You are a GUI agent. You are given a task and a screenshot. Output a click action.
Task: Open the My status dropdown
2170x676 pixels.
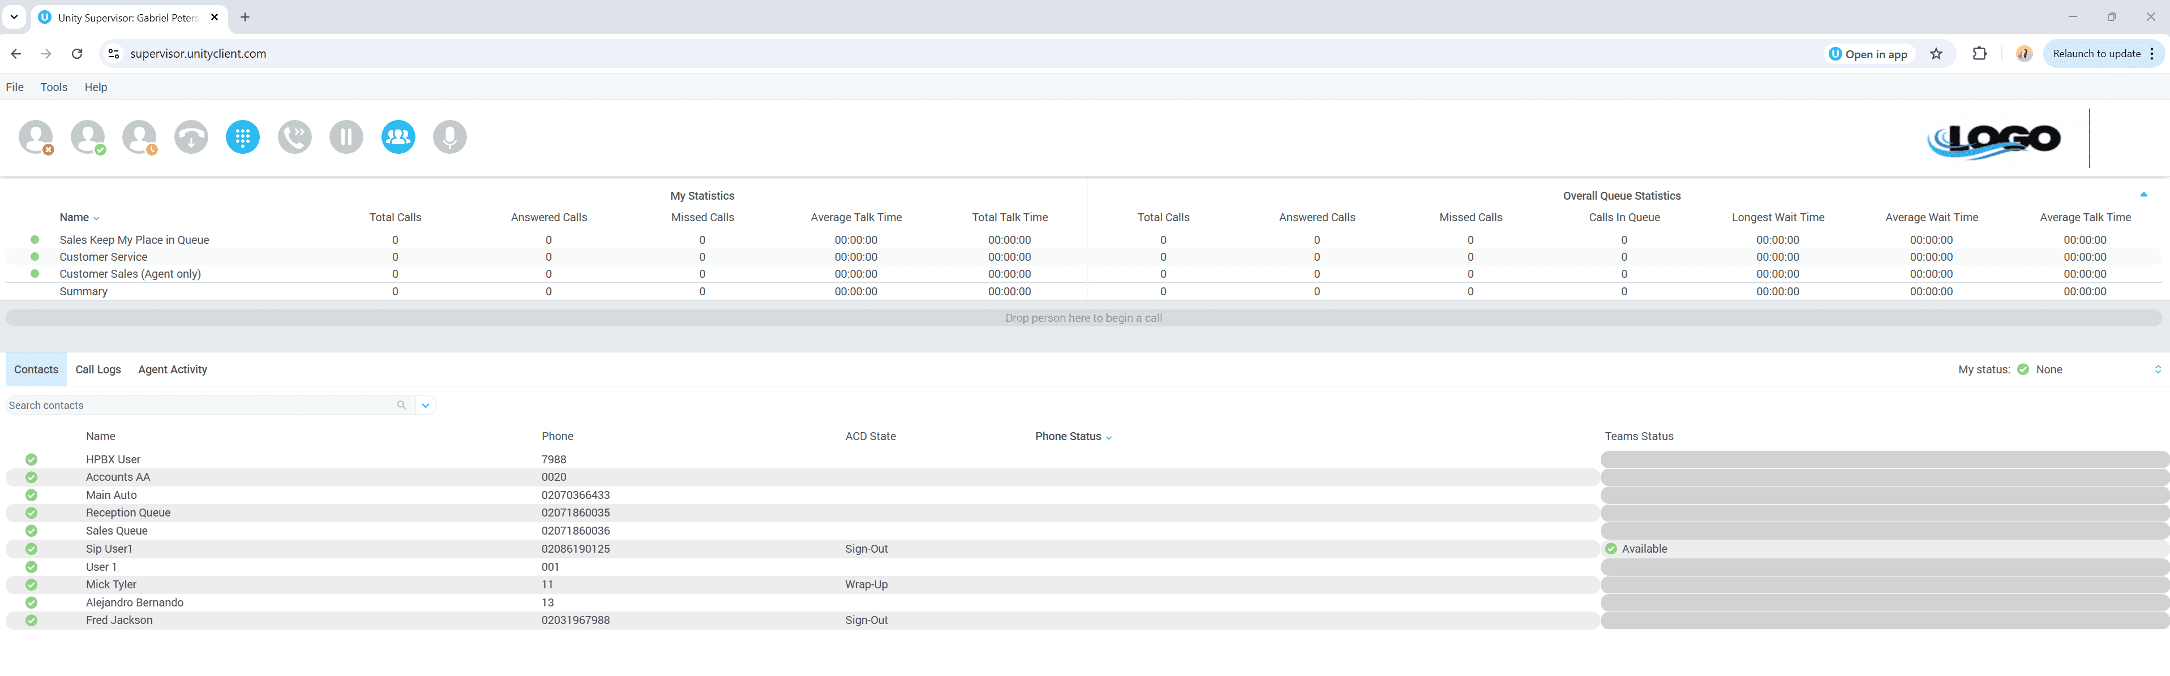(2158, 369)
